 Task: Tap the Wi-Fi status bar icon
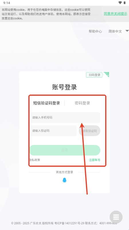[x=120, y=3]
